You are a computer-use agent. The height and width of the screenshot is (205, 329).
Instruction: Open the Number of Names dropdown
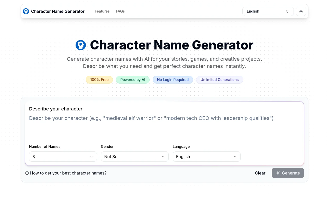click(63, 157)
